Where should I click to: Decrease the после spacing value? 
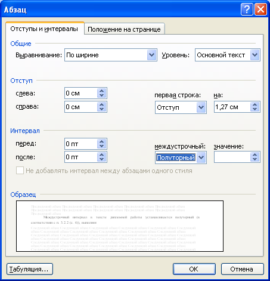click(x=101, y=159)
